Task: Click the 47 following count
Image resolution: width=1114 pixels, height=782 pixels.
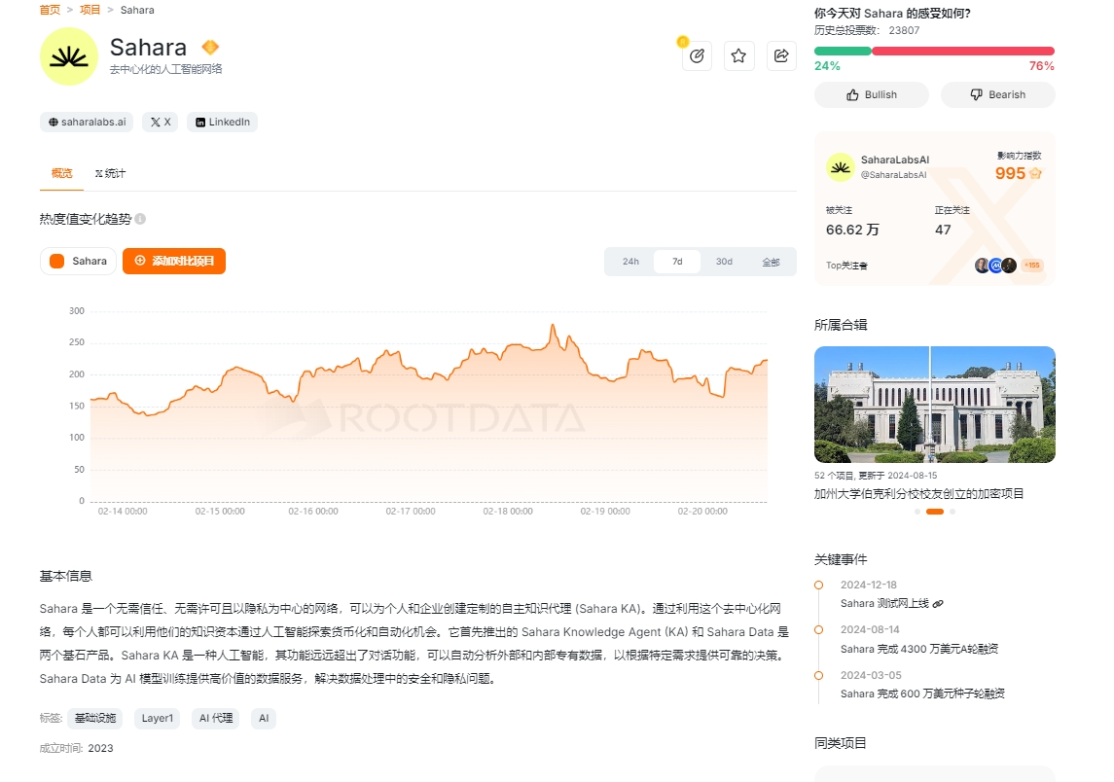Action: (943, 230)
